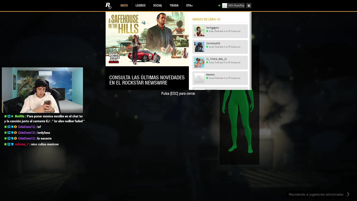Open the settings gear icon
The width and height of the screenshot is (357, 201).
(249, 6)
